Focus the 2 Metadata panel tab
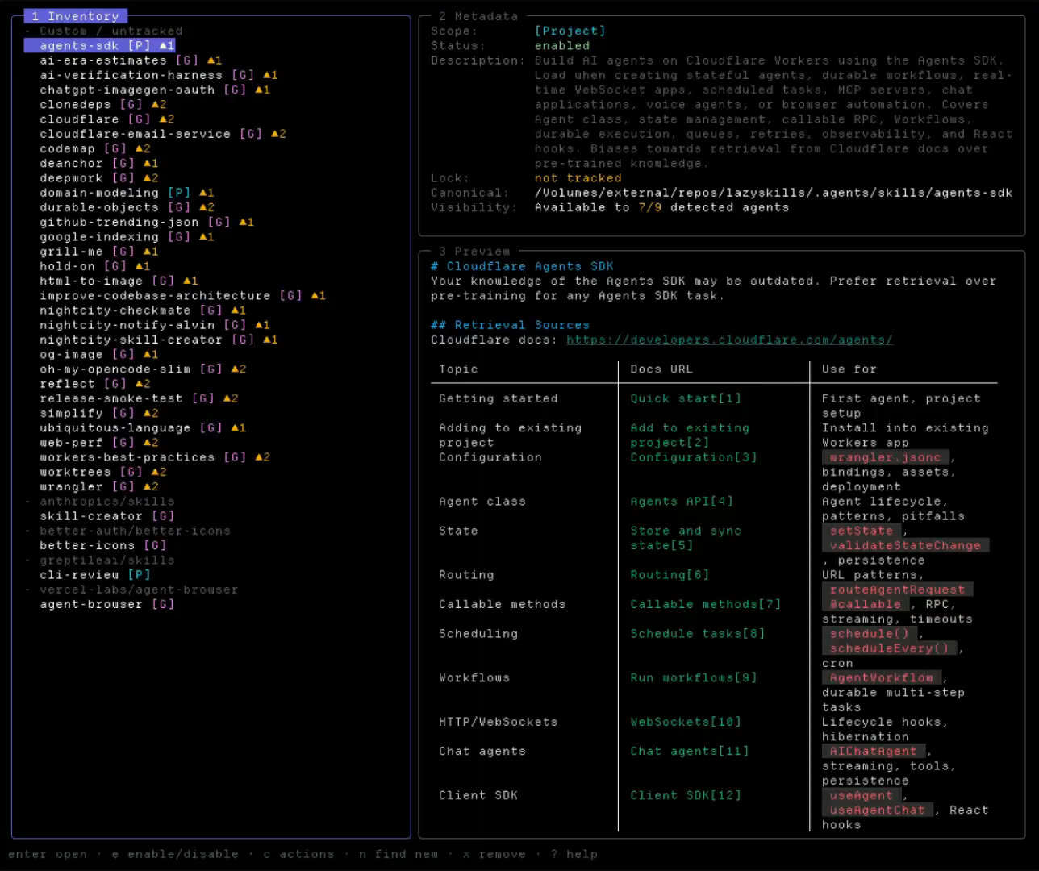The width and height of the screenshot is (1039, 871). 478,16
